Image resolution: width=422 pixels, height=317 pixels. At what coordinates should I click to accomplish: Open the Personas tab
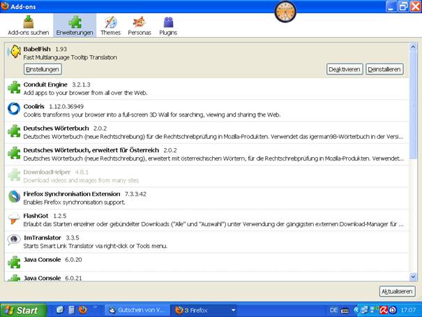(x=140, y=26)
